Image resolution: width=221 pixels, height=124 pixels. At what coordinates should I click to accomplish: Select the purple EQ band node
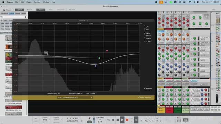(96, 66)
